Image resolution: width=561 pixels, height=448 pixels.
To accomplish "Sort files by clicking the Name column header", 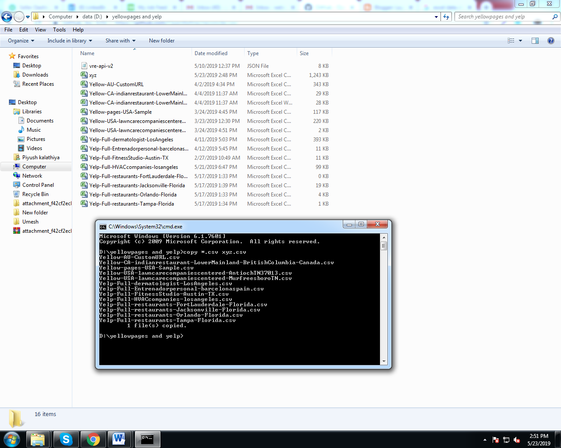I will click(87, 53).
